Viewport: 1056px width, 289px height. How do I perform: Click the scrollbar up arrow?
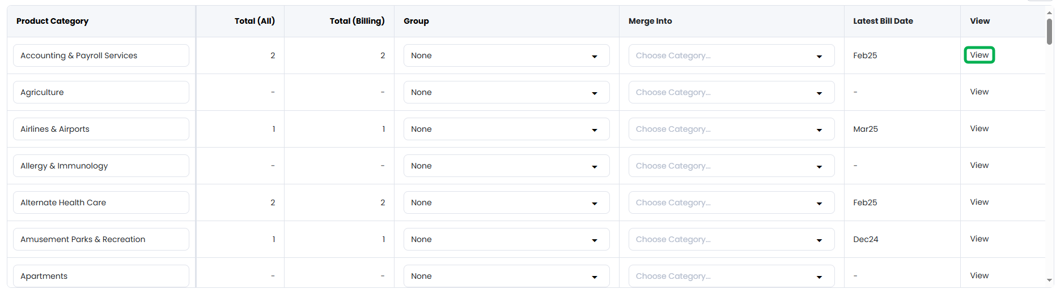1049,12
